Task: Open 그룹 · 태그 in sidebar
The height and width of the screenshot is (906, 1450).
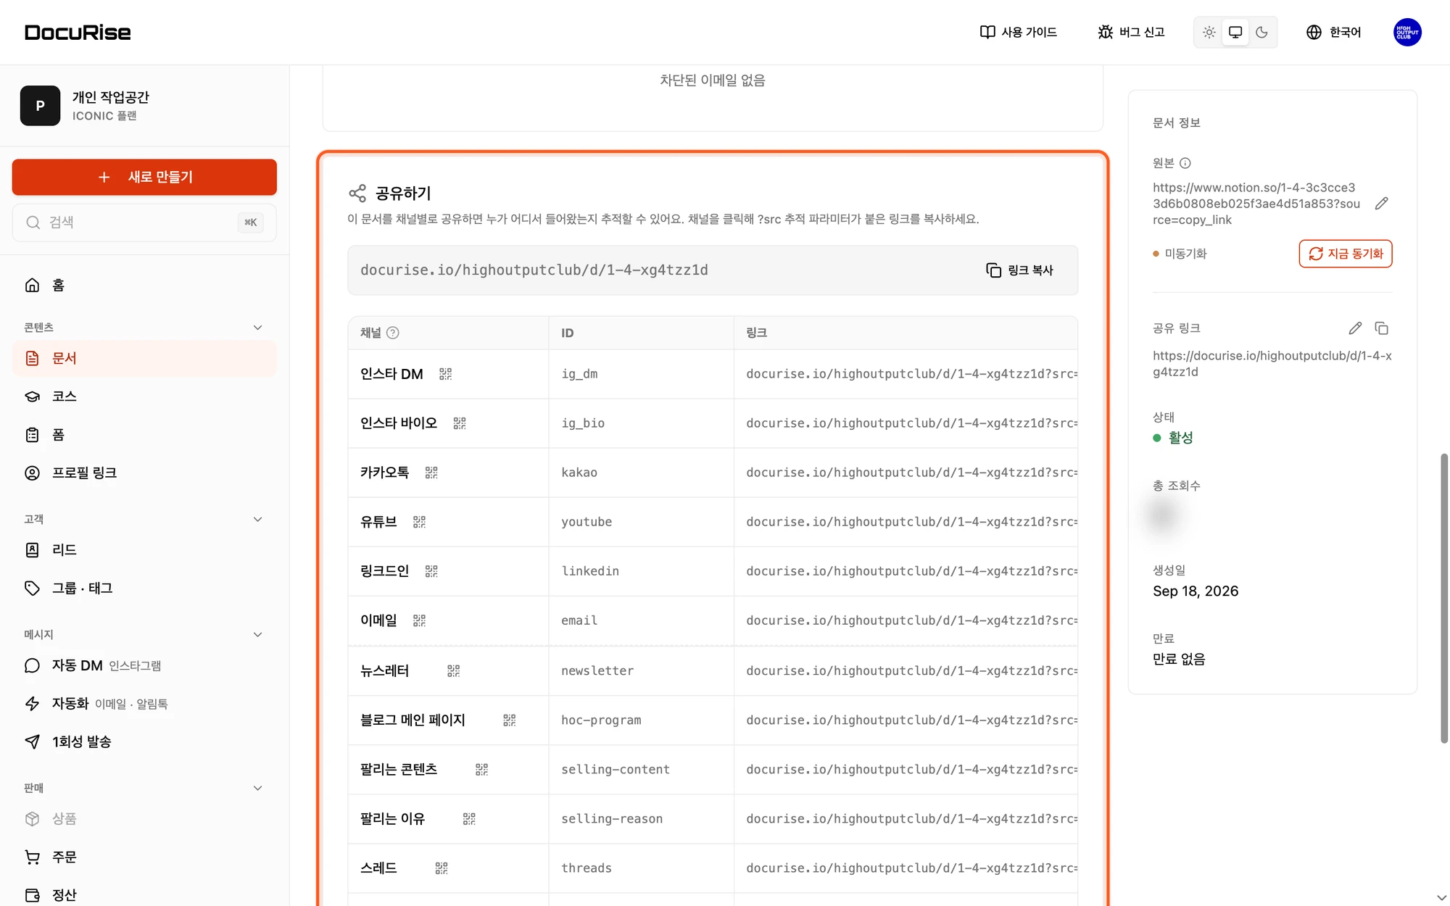Action: [x=144, y=588]
